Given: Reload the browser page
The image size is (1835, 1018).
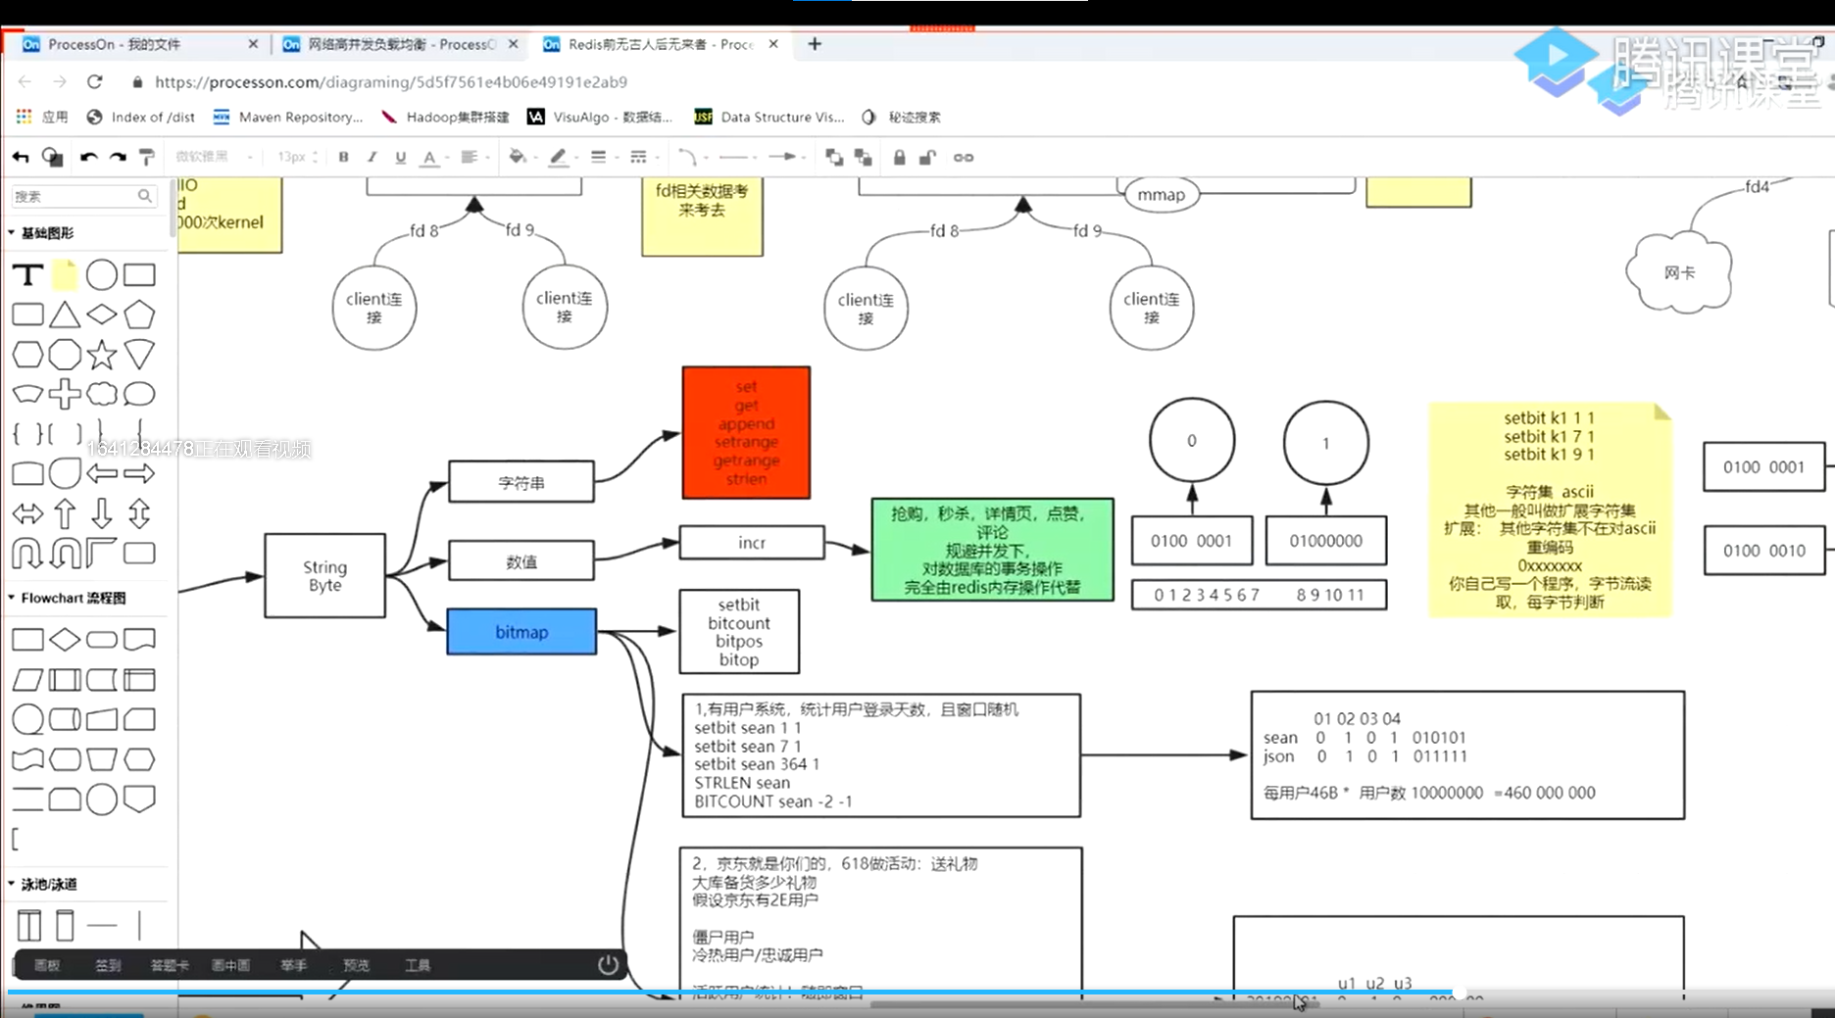Looking at the screenshot, I should click(94, 81).
